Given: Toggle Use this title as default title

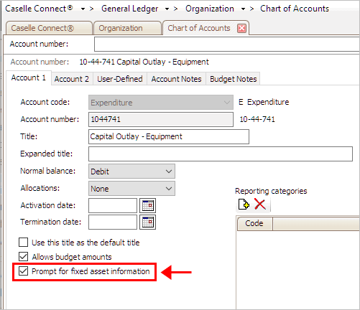Looking at the screenshot, I should [23, 243].
